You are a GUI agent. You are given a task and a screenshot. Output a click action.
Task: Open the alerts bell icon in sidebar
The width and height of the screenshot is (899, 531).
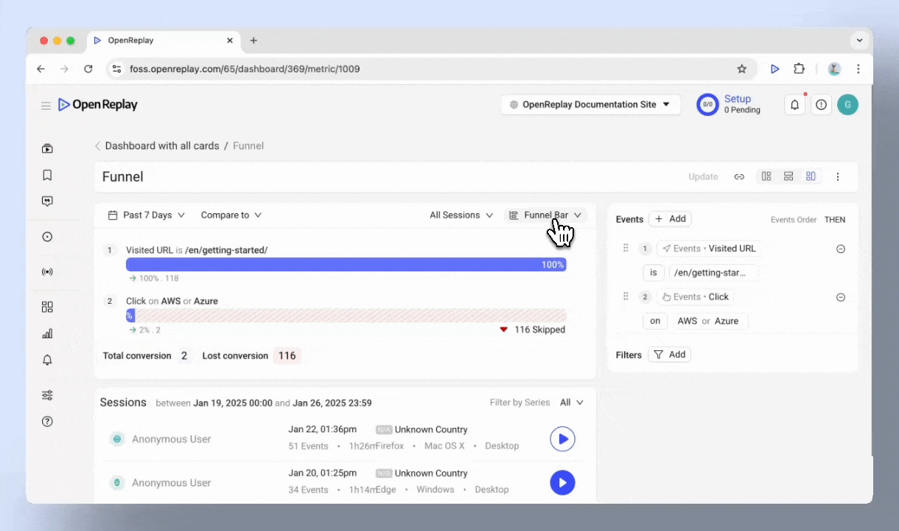point(47,360)
